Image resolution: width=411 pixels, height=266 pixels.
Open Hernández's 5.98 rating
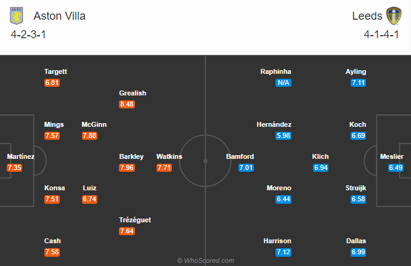pyautogui.click(x=283, y=135)
